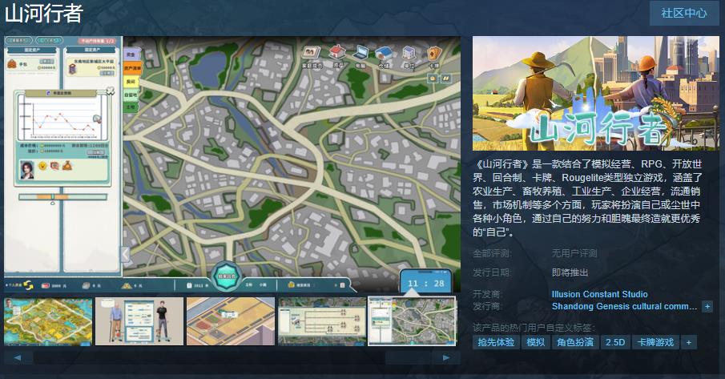
Task: Select the first farm map thumbnail
Action: pos(47,321)
